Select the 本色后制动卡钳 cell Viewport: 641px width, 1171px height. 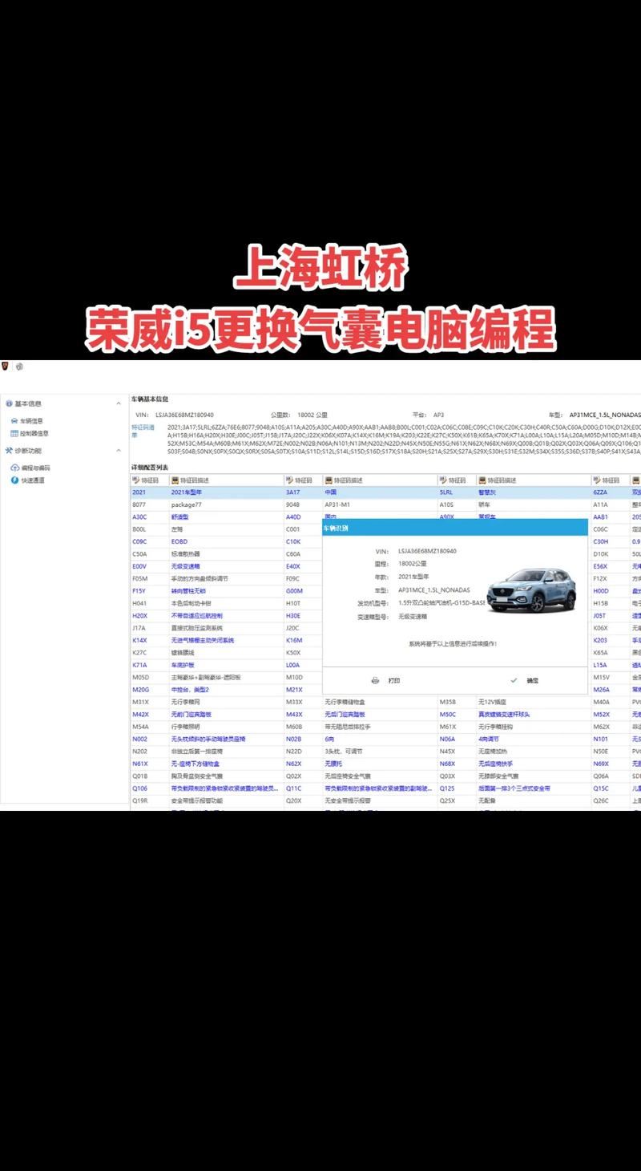[x=226, y=603]
